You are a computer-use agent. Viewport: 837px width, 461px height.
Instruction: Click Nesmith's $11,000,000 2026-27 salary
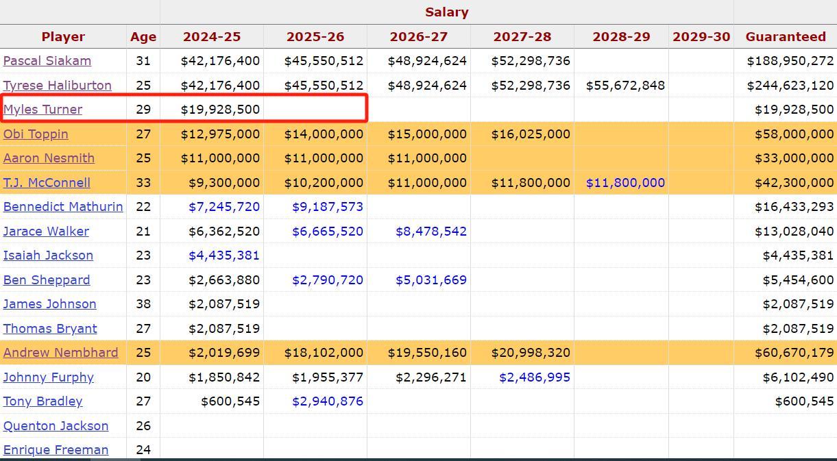(427, 158)
